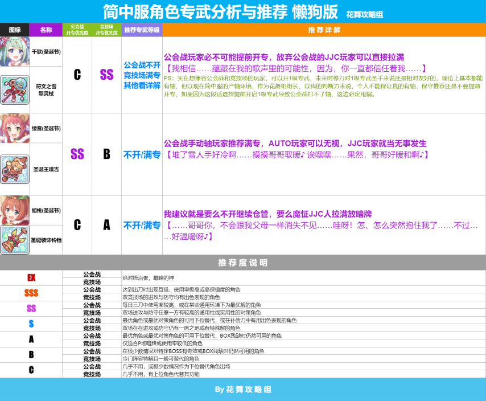Click the red EX tier label
Screen dimensions: 486x401
point(31,277)
